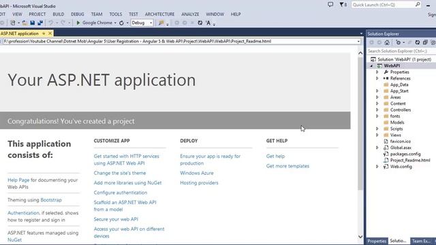
Task: Expand the Controllers folder
Action: coord(377,110)
